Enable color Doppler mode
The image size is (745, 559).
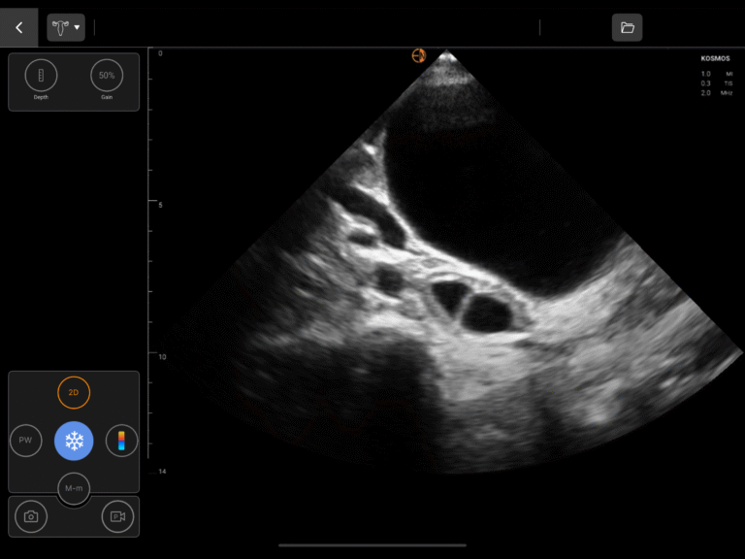tap(121, 441)
